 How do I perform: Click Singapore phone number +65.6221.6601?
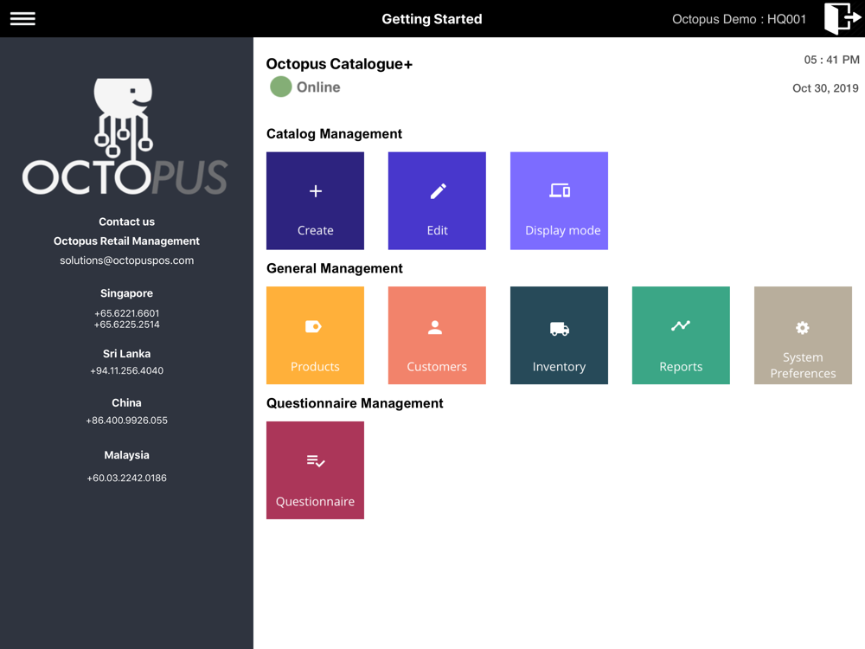point(127,313)
